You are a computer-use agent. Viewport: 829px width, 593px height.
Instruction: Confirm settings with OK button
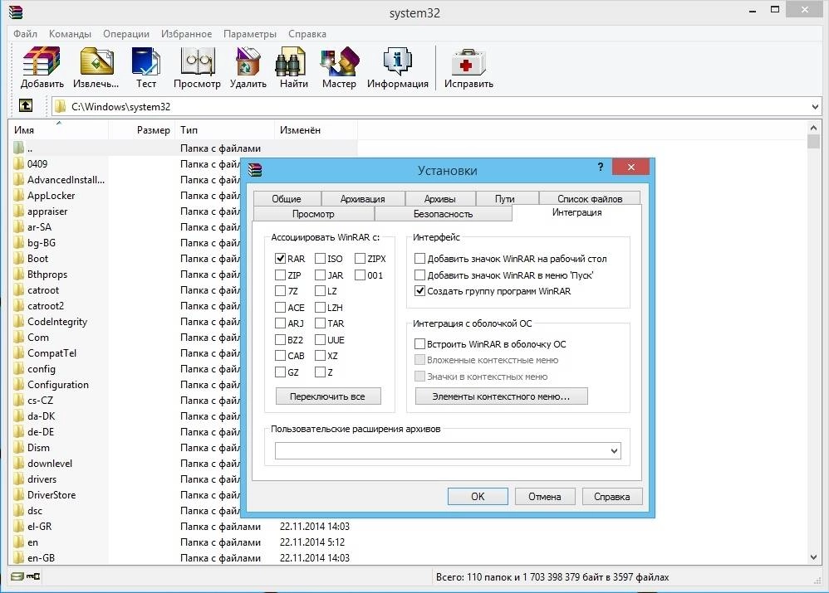[478, 496]
